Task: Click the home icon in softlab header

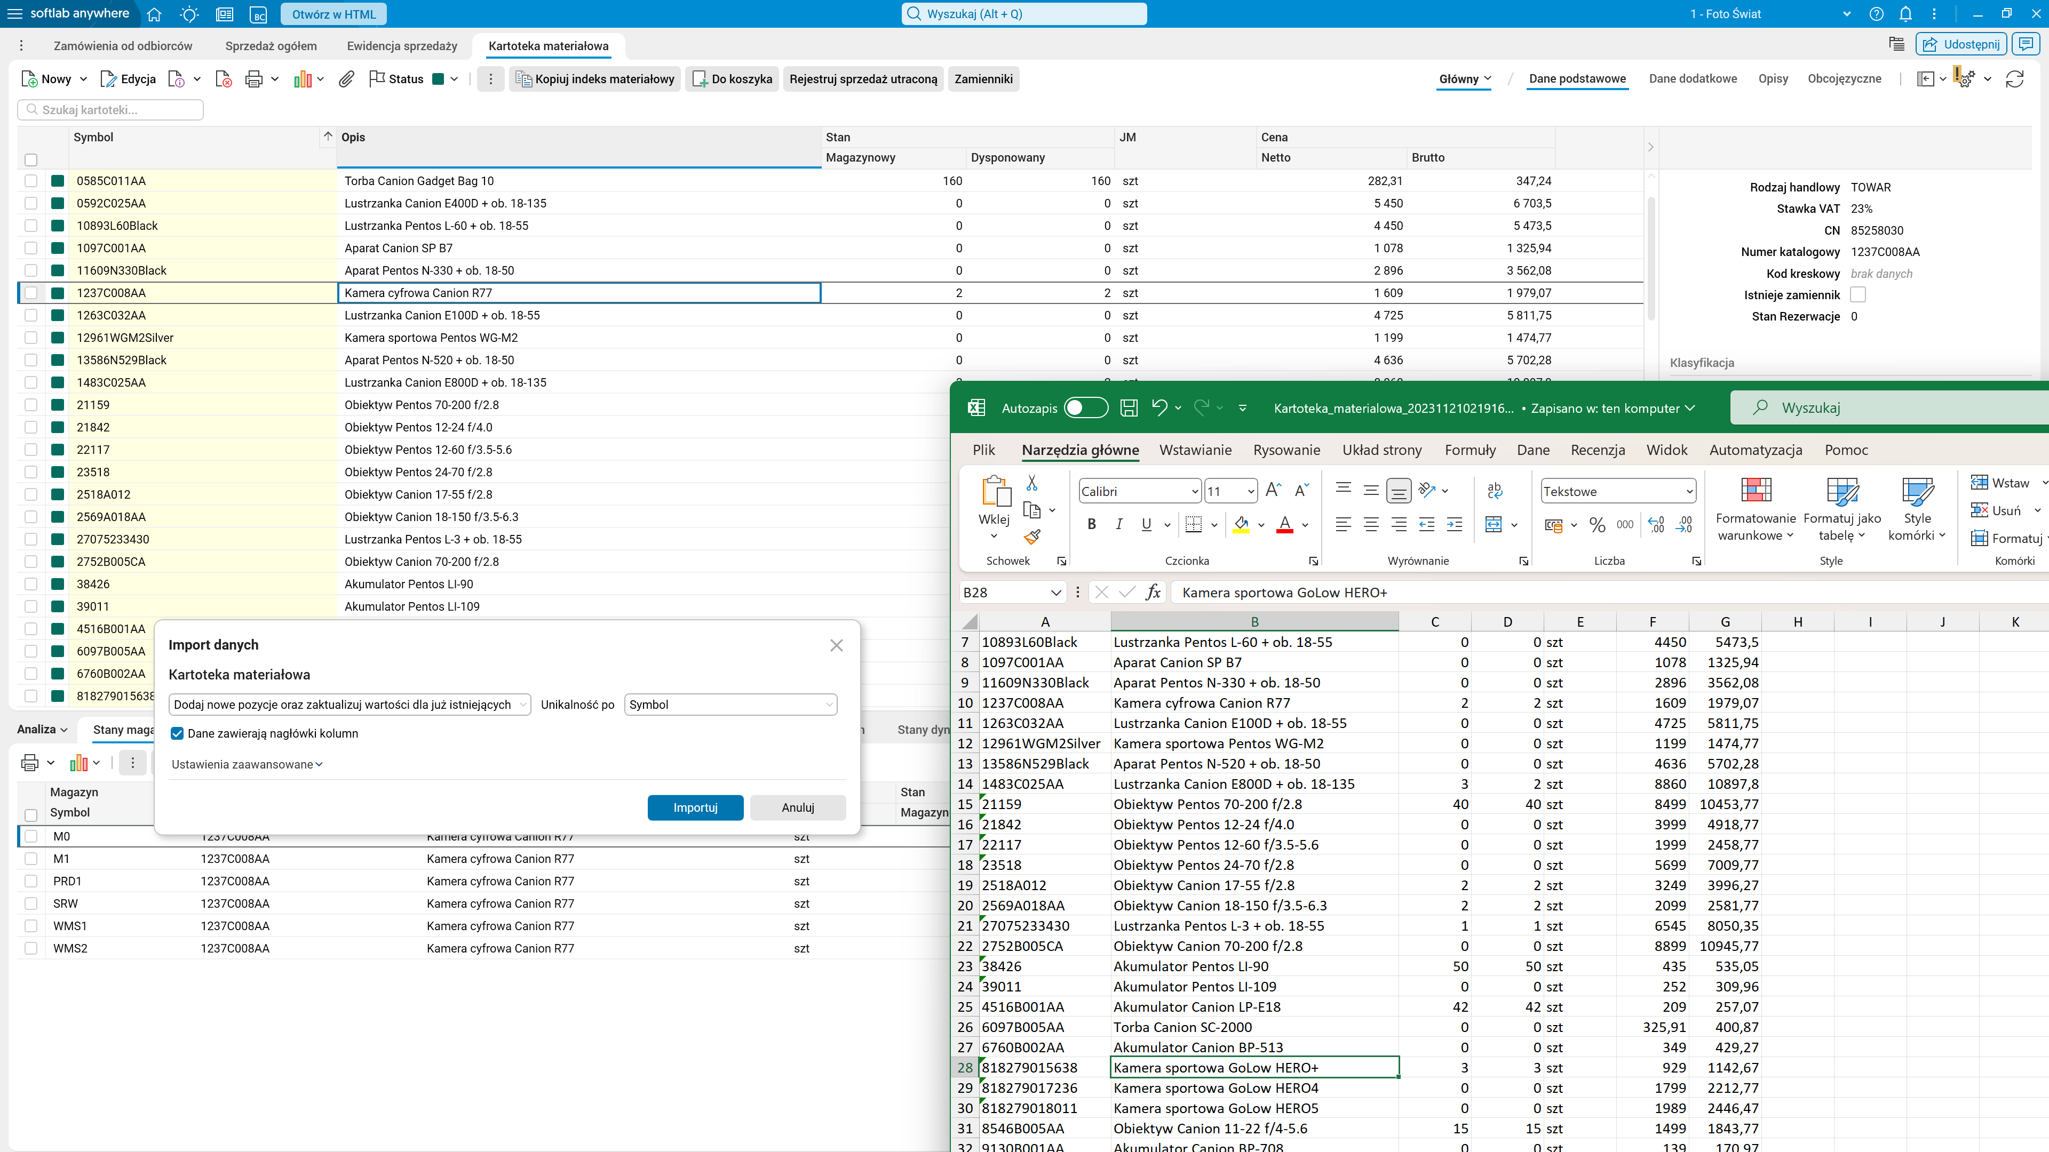Action: pyautogui.click(x=154, y=14)
